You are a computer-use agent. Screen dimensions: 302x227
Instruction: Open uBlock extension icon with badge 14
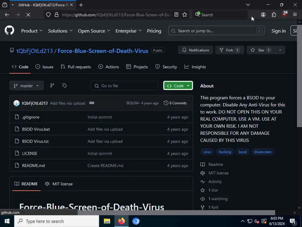284,14
